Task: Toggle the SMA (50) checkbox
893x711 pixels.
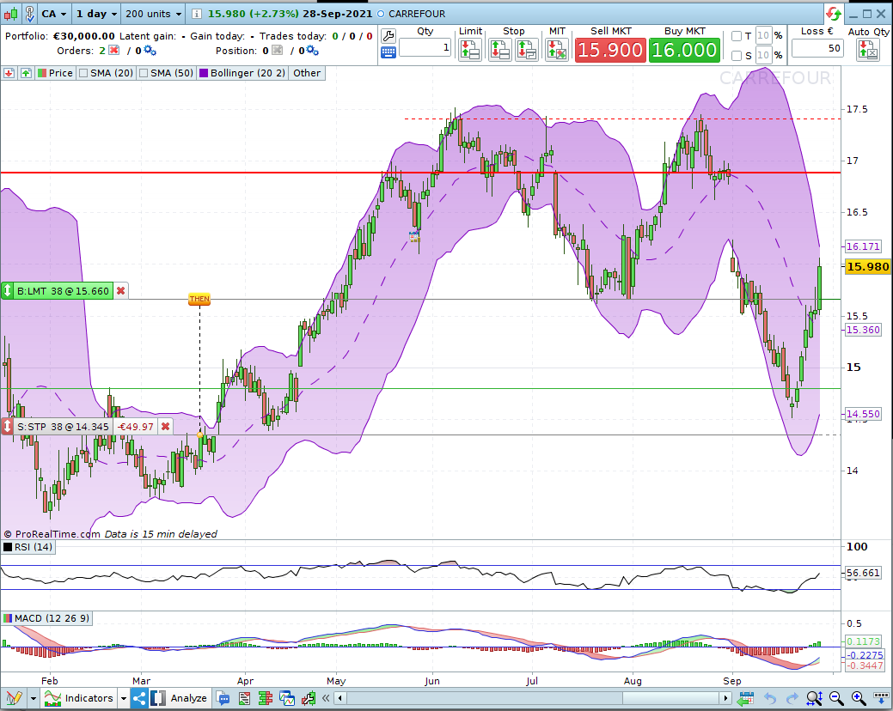Action: pyautogui.click(x=144, y=73)
